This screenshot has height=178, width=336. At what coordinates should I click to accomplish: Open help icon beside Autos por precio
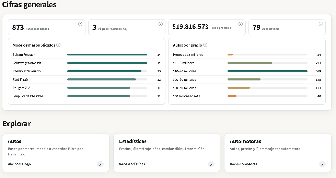point(205,45)
